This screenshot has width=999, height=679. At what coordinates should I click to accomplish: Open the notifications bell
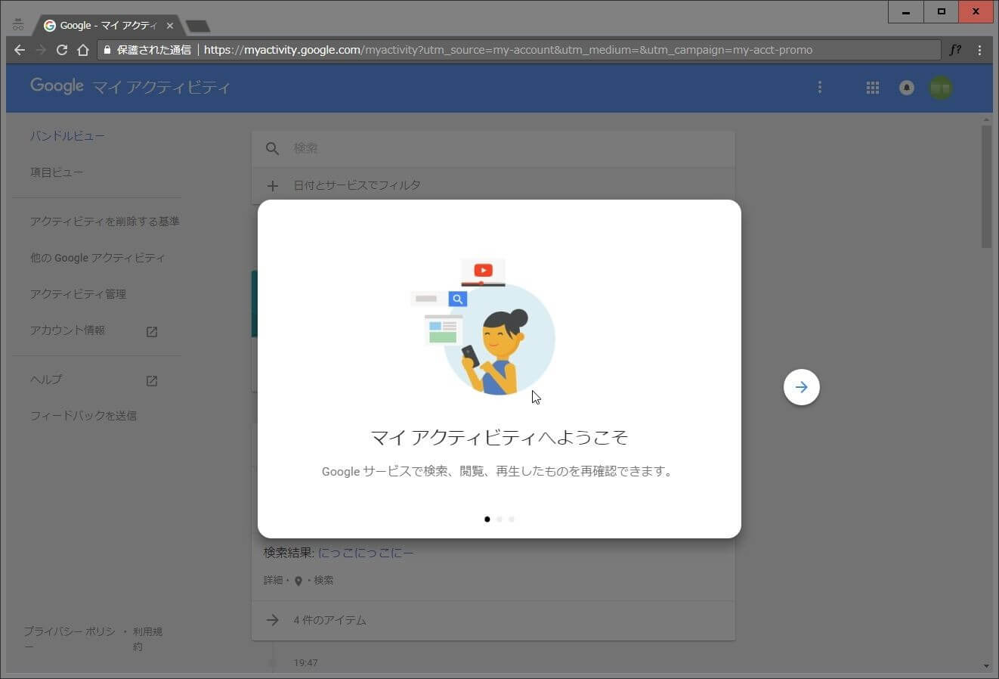906,88
